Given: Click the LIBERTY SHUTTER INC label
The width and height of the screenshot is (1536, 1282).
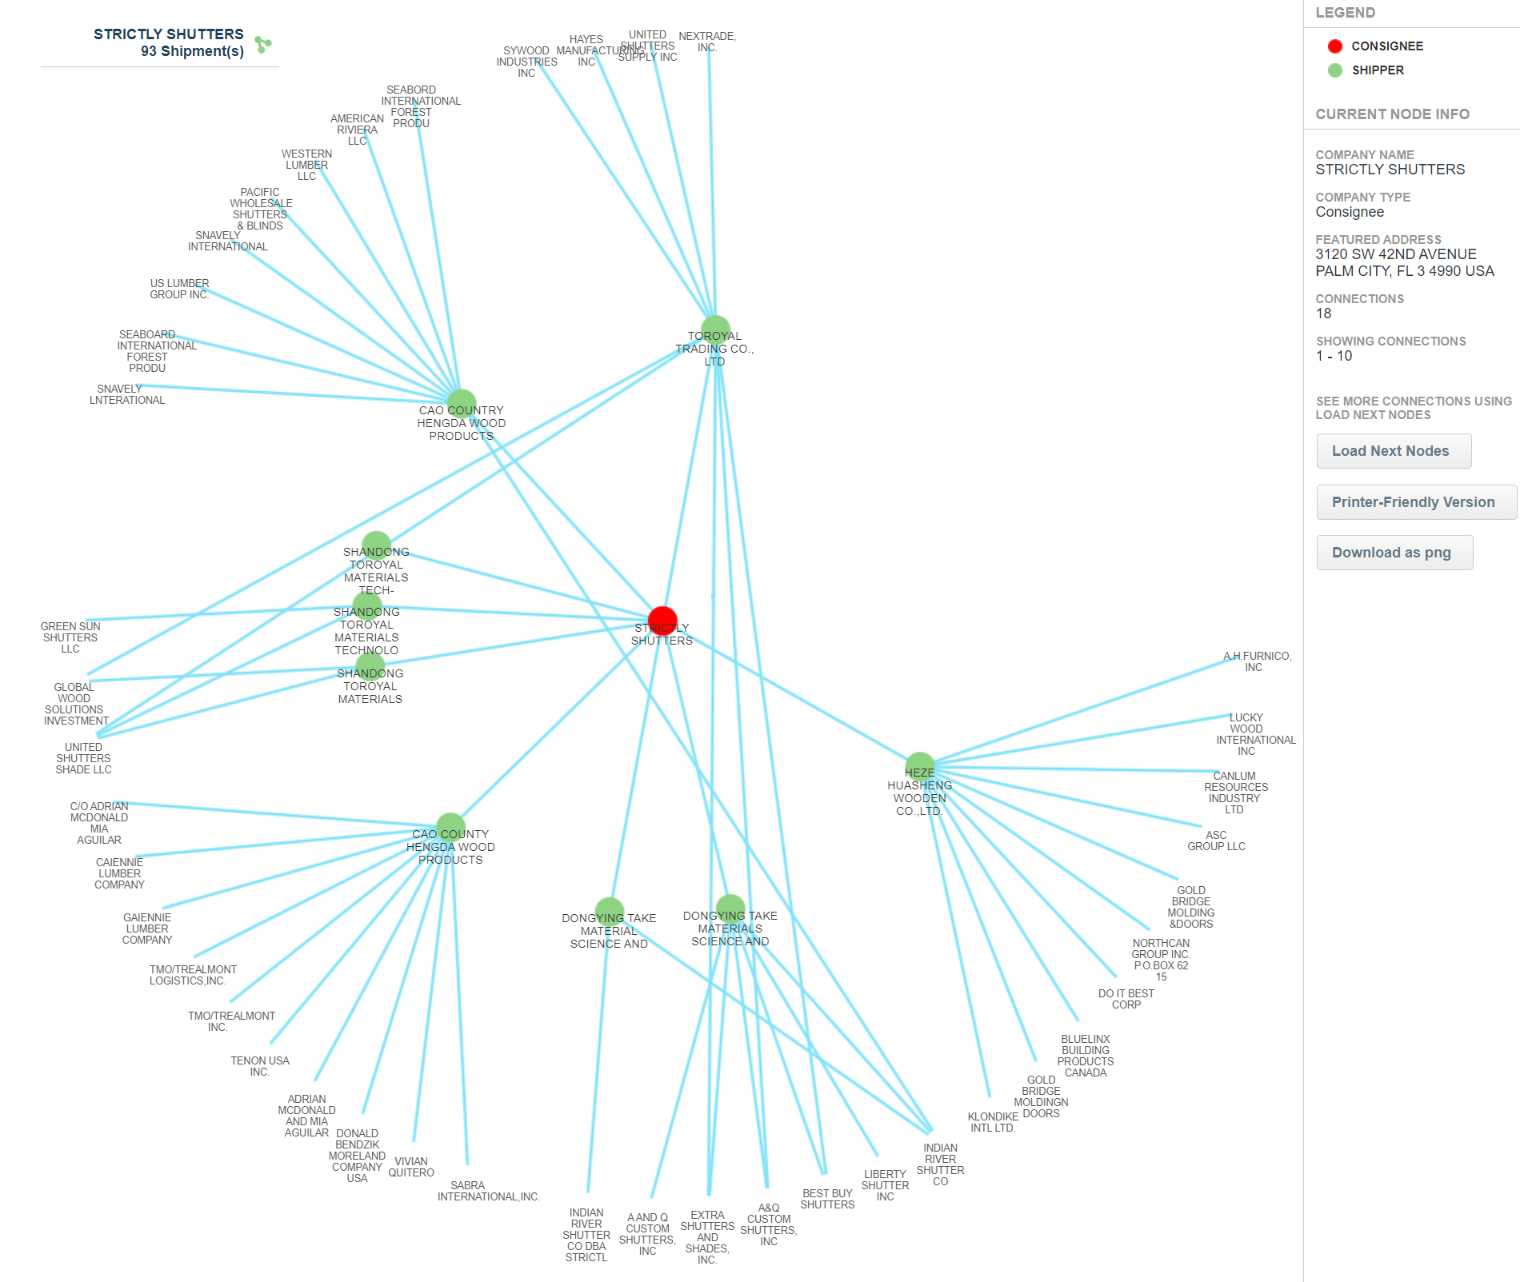Looking at the screenshot, I should pos(885,1185).
